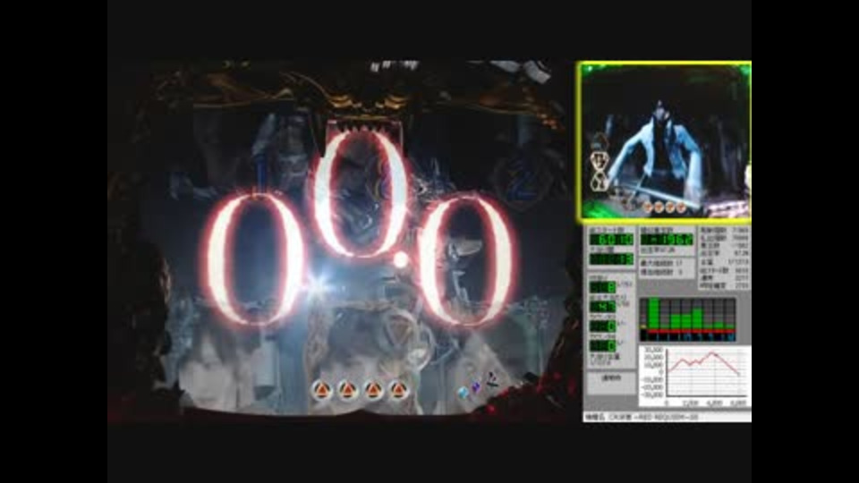This screenshot has width=859, height=483.
Task: Click the machine name text in status bar
Action: (653, 418)
